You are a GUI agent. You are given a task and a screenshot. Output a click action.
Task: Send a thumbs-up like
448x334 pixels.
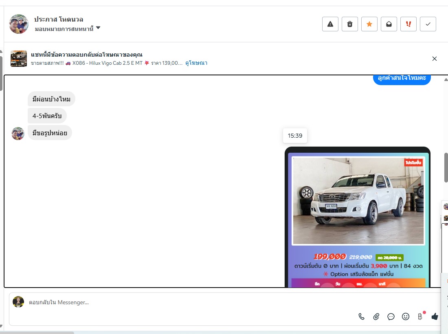click(435, 316)
